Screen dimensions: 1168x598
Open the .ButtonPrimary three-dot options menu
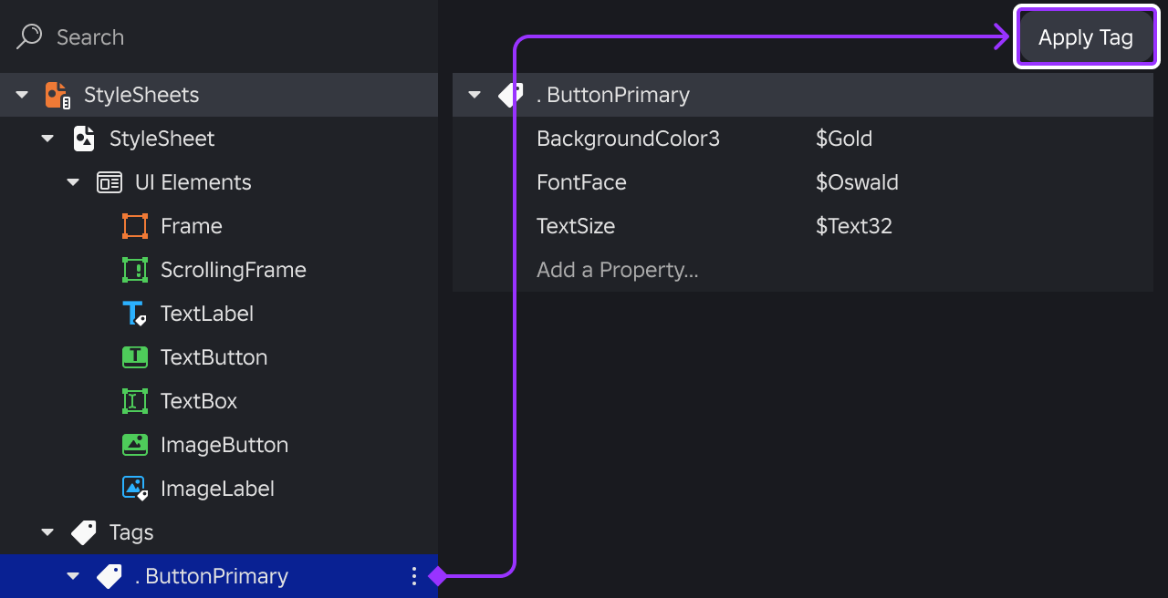tap(414, 576)
